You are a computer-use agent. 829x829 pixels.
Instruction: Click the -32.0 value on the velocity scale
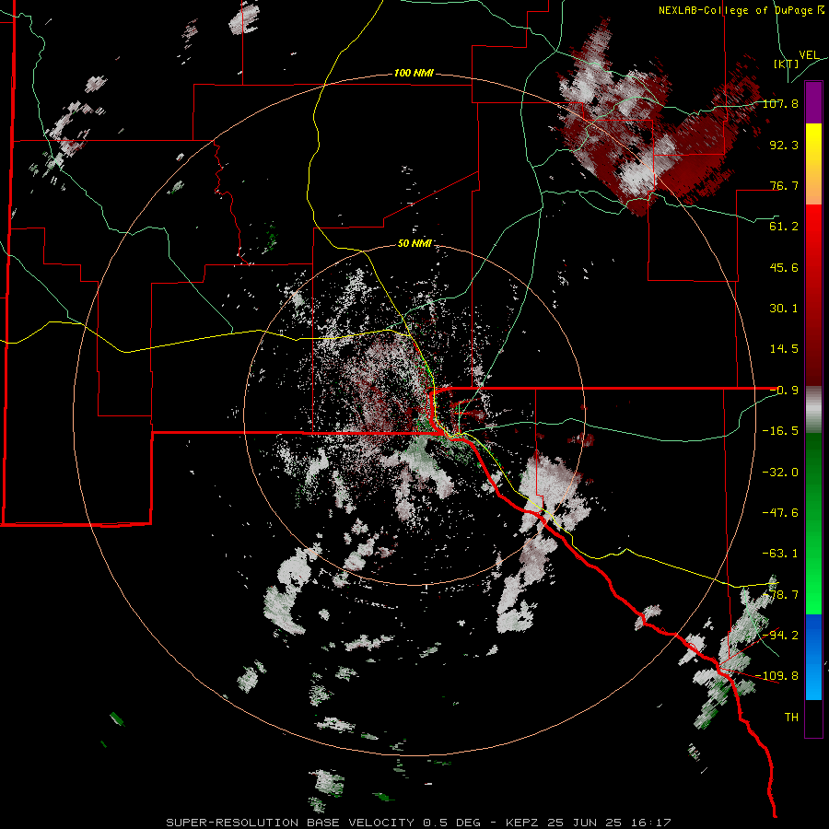click(x=780, y=473)
